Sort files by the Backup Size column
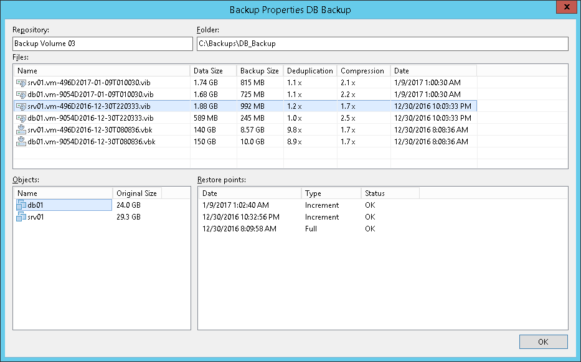Image resolution: width=581 pixels, height=362 pixels. point(260,71)
